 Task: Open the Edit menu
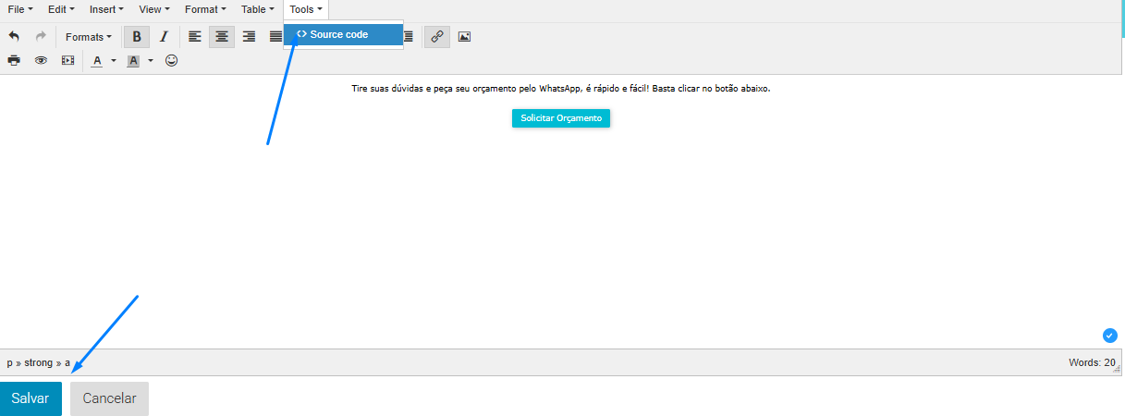coord(61,9)
